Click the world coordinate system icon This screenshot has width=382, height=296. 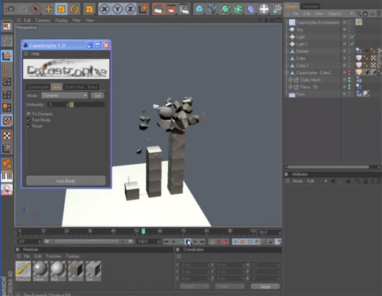coord(144,9)
